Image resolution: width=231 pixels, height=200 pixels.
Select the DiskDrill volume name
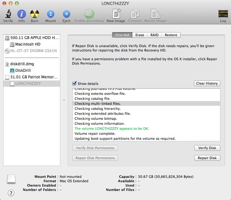pyautogui.click(x=23, y=71)
